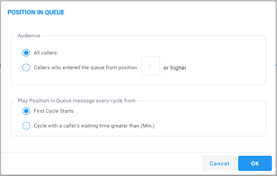Click the word 'Starts' in the first cycle option

[66, 111]
